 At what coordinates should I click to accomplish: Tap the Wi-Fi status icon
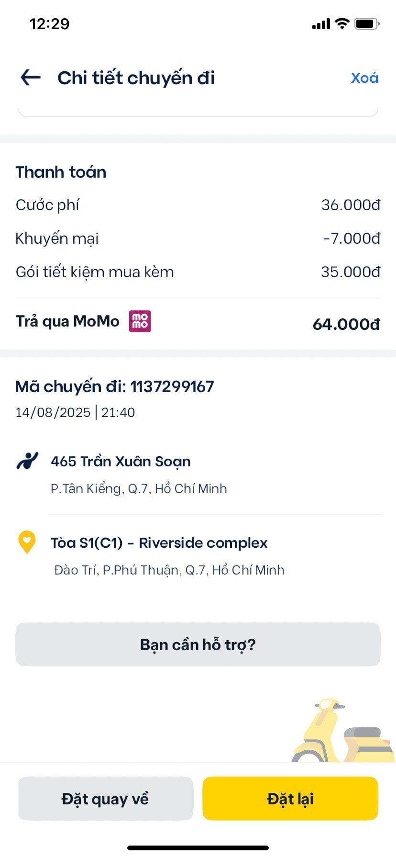(342, 23)
